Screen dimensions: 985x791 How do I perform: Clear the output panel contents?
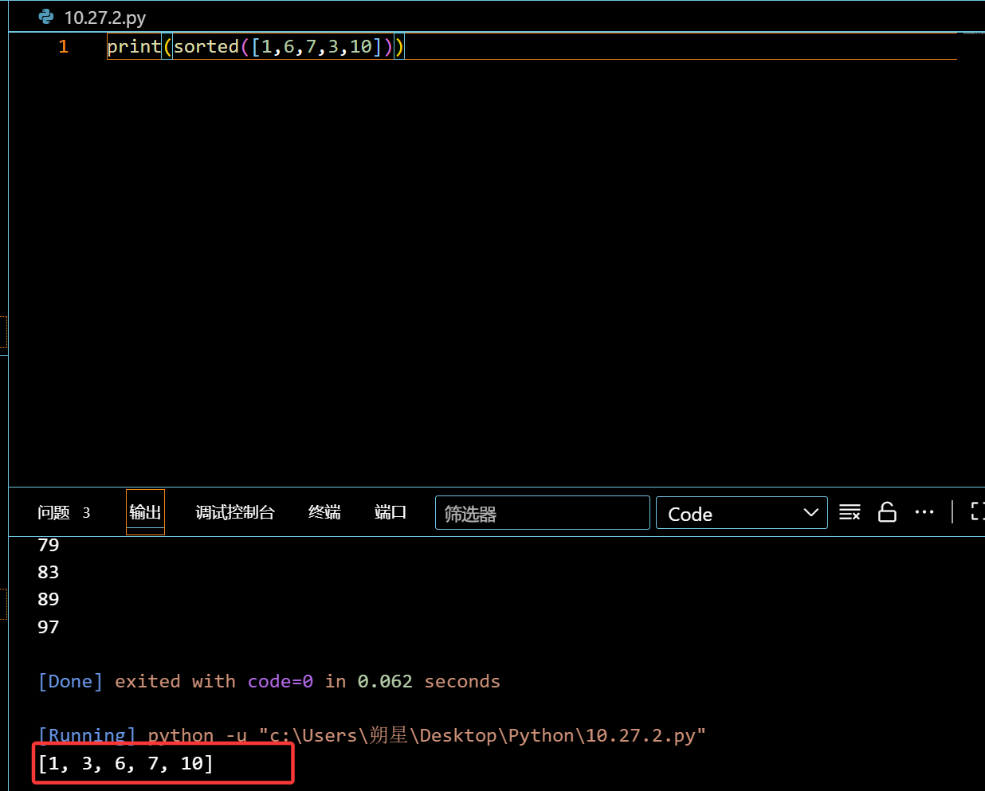[x=850, y=512]
